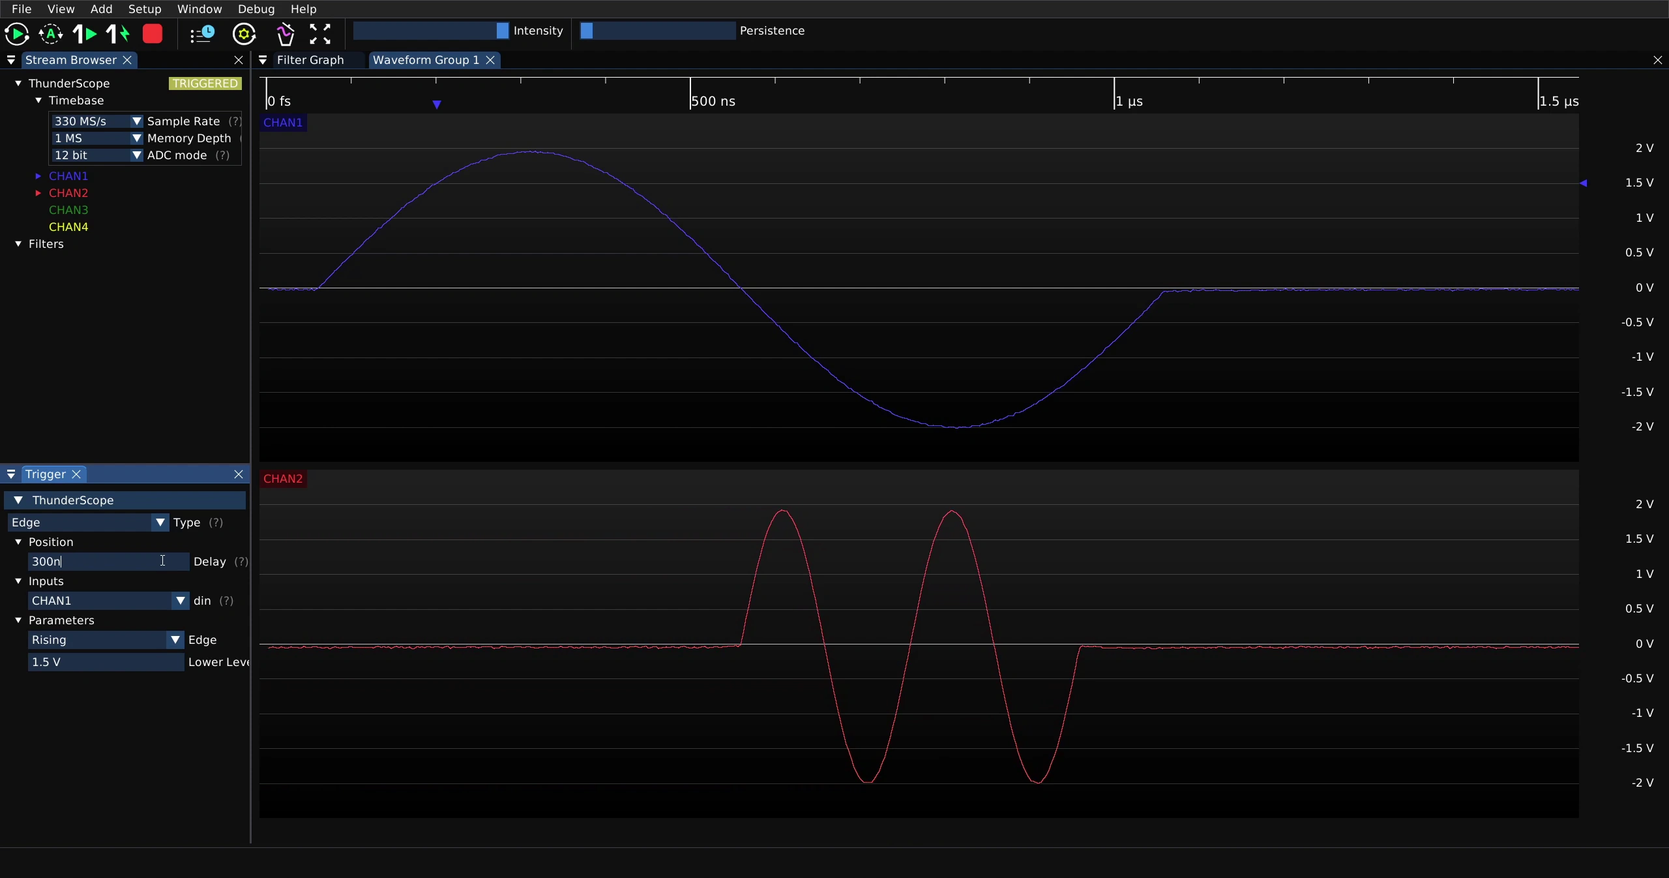Select CHAN4 in the stream browser
Viewport: 1669px width, 878px height.
point(68,227)
